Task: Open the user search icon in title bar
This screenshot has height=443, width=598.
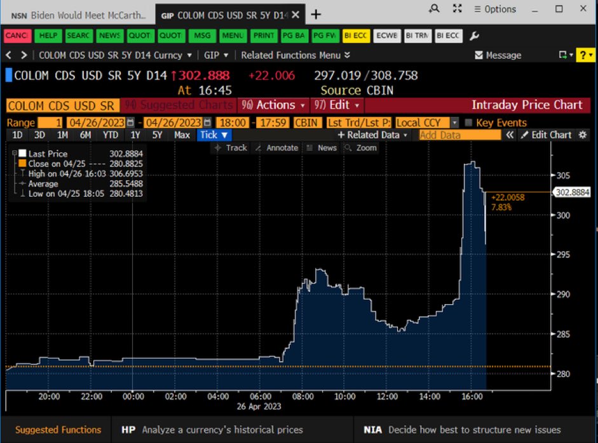Action: point(434,8)
